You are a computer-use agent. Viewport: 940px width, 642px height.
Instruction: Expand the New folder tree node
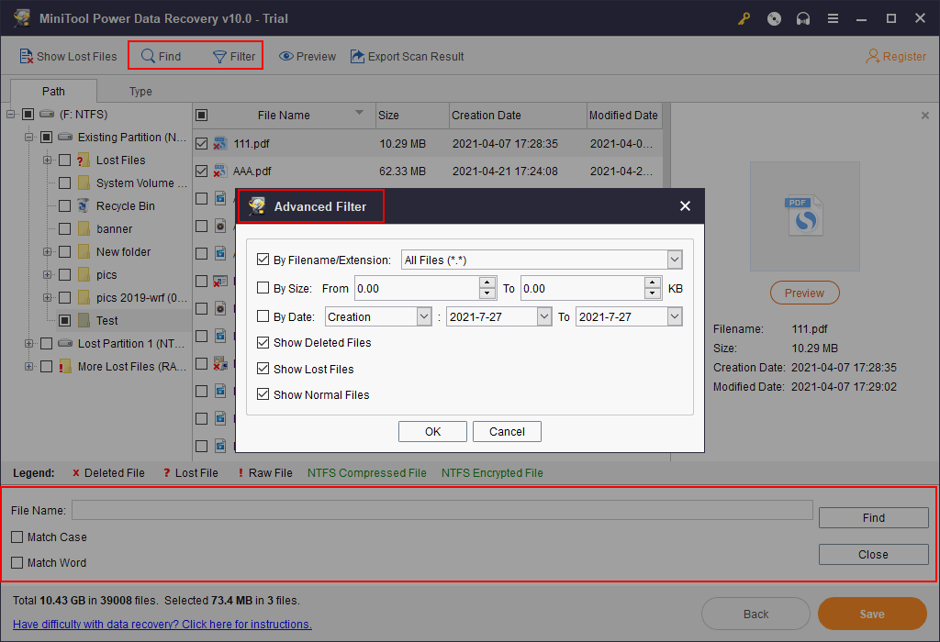48,251
